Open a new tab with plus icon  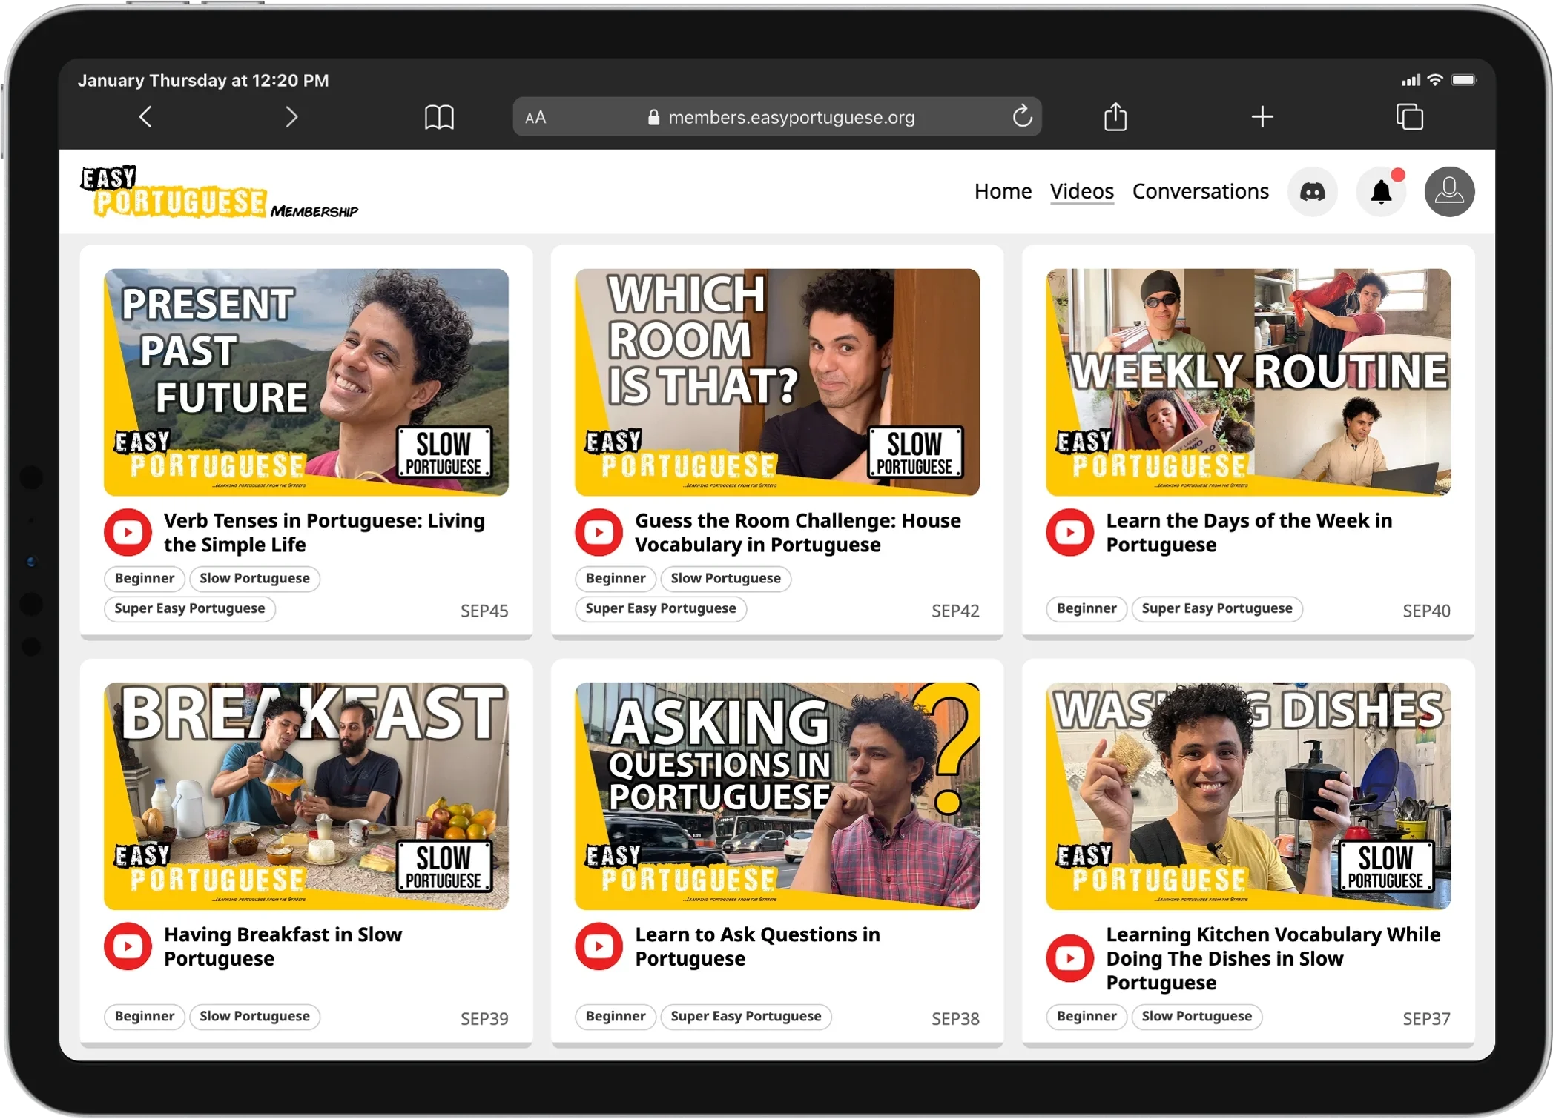coord(1262,117)
